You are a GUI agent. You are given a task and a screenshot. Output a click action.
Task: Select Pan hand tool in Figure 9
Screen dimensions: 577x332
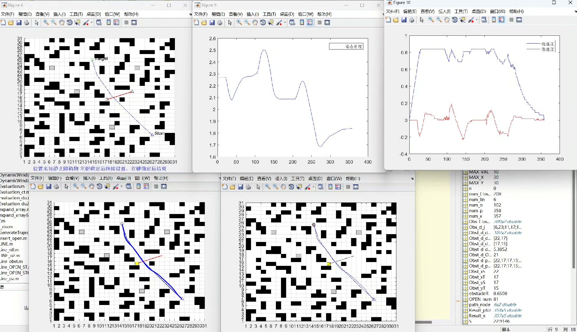255,23
